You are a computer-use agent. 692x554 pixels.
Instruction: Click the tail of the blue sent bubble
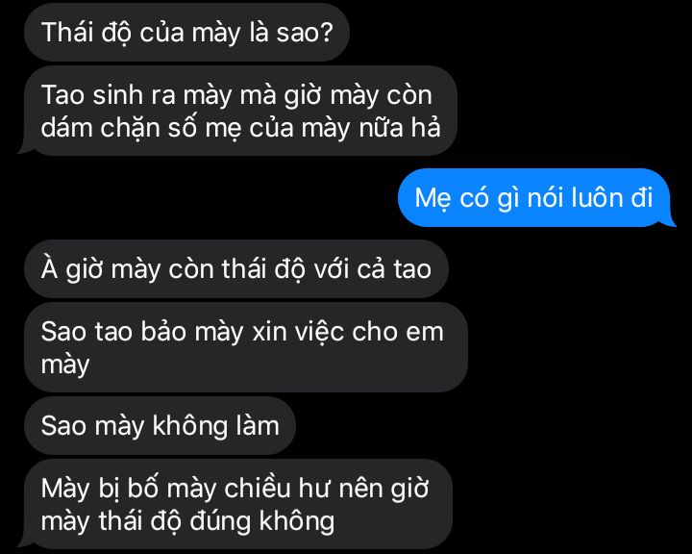tap(670, 220)
